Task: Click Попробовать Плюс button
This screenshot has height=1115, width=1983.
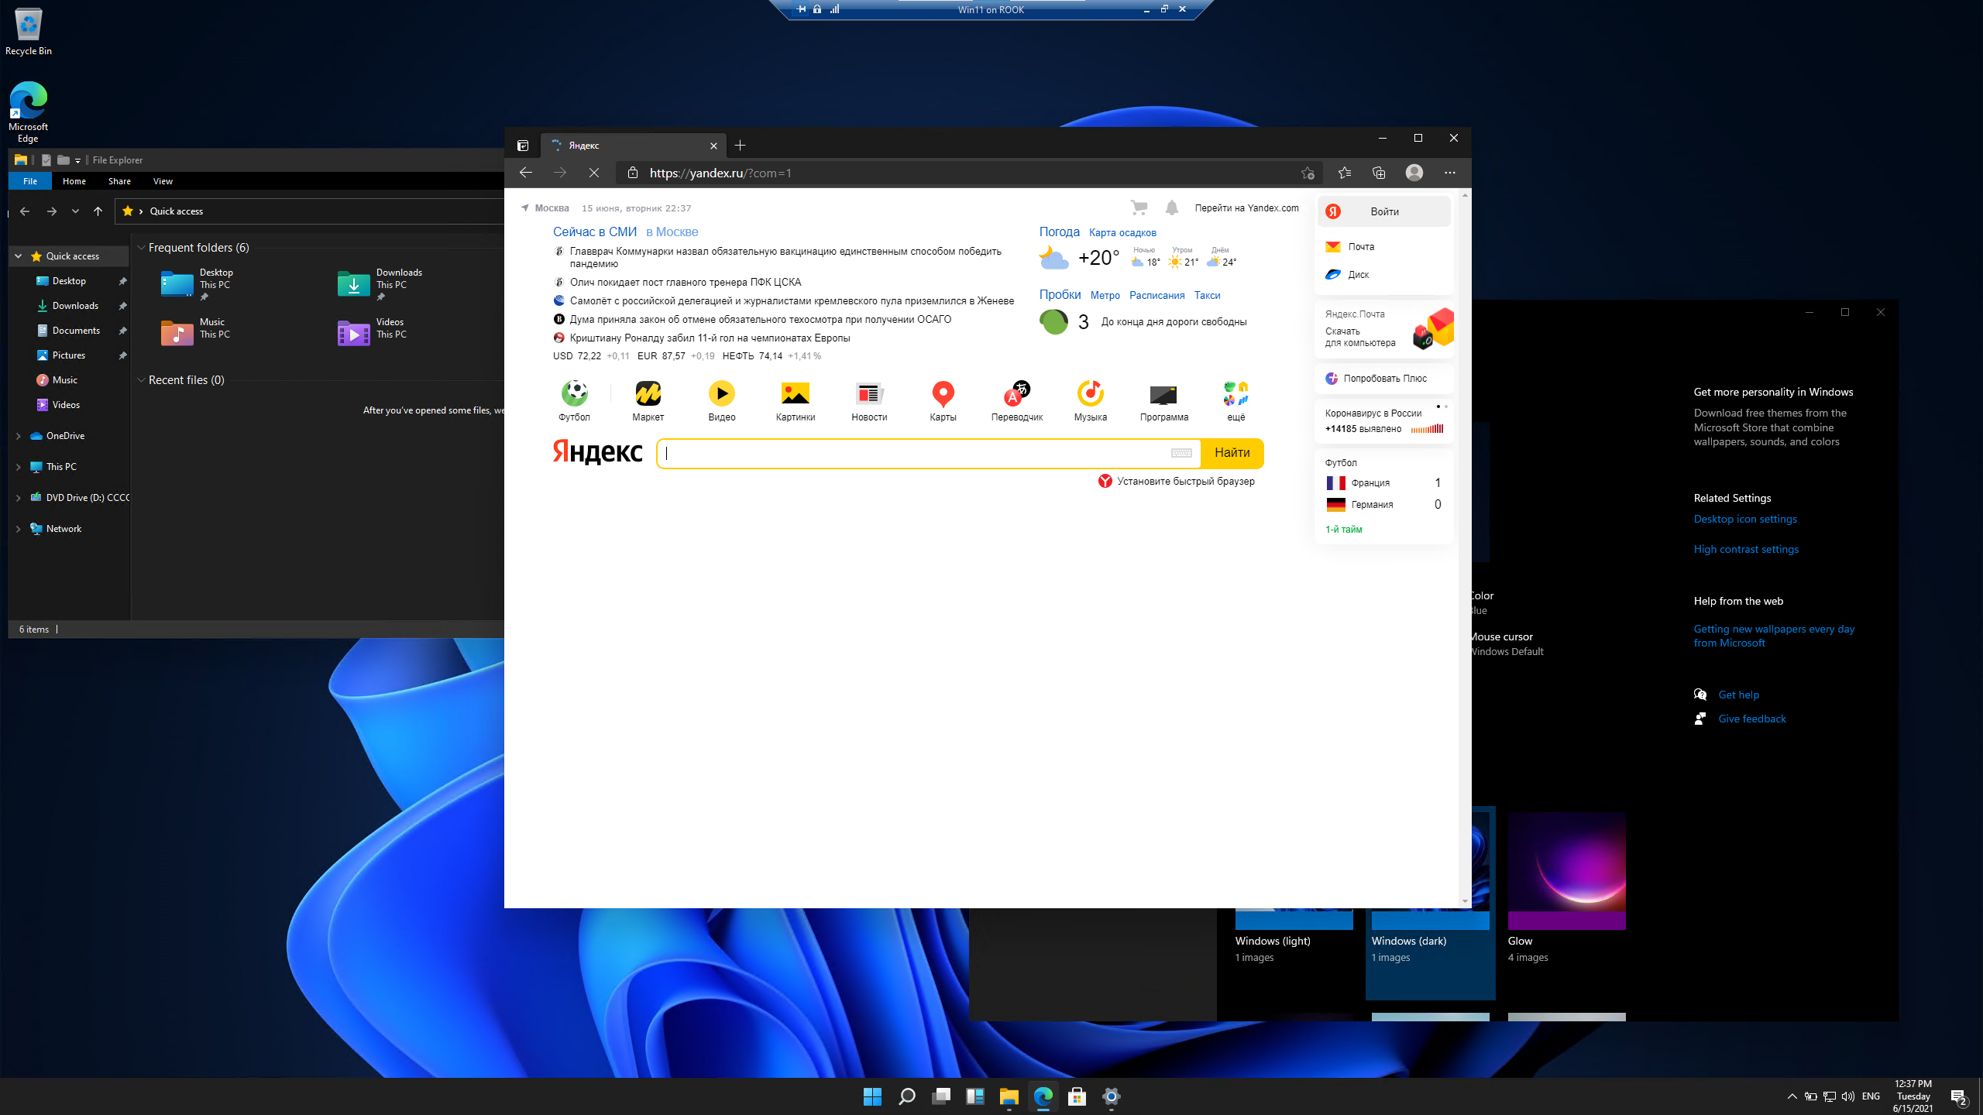Action: pyautogui.click(x=1384, y=379)
